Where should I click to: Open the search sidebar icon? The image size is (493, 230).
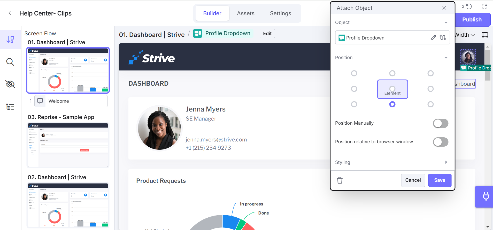click(10, 62)
